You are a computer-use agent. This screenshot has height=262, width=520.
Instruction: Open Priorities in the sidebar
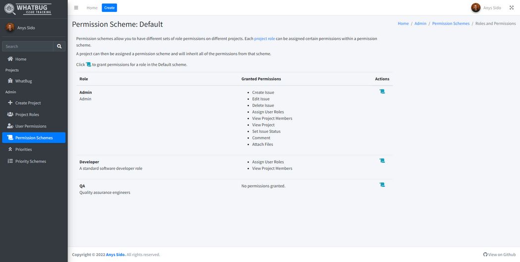point(23,149)
